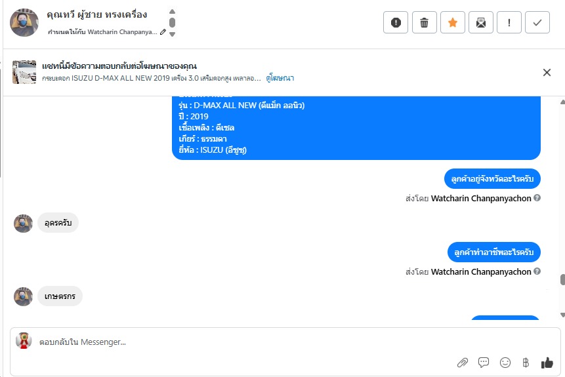Click the conversation scrollbar thumb
565x377 pixels.
click(x=562, y=280)
